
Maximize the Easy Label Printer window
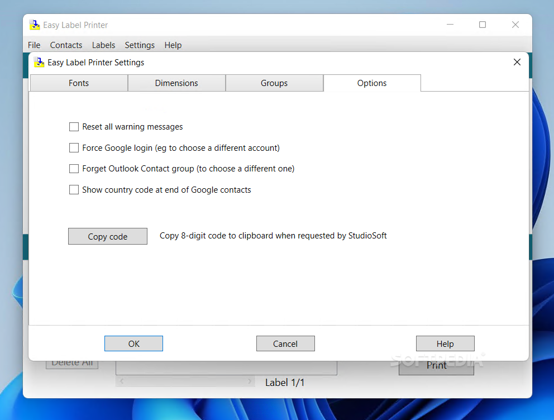click(x=483, y=25)
